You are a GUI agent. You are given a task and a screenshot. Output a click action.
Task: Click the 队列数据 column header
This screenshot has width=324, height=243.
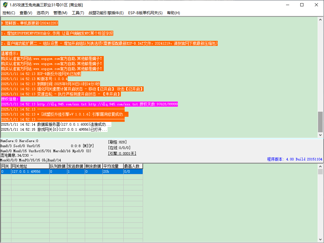pos(58,166)
